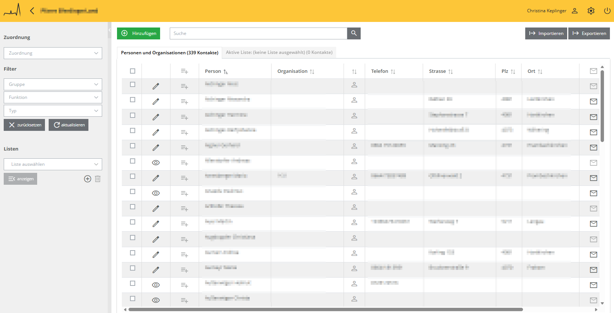Tick the select-all checkbox in the table header

tap(133, 71)
